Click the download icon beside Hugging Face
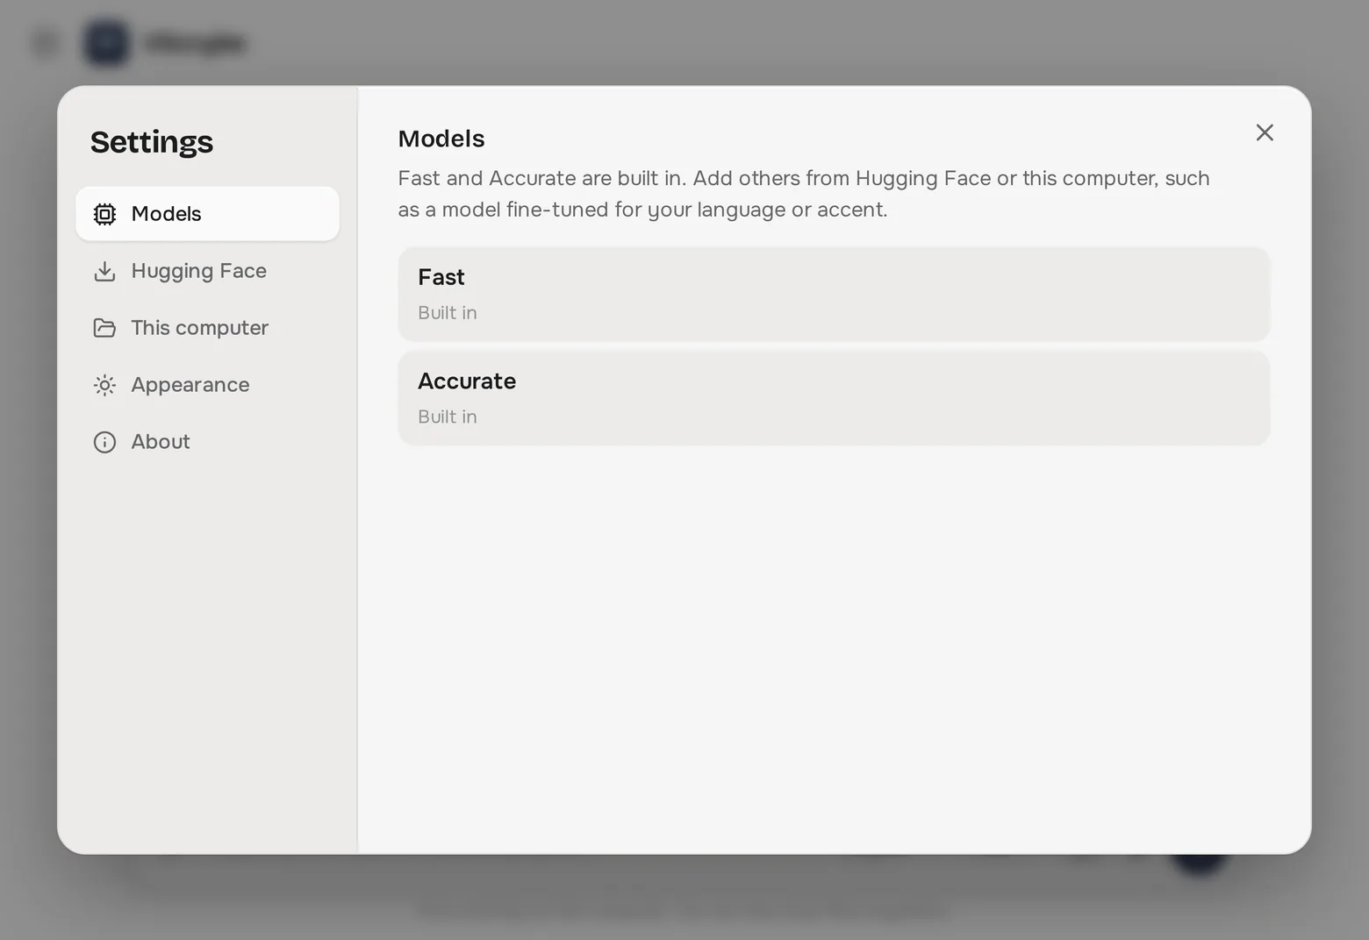Image resolution: width=1369 pixels, height=940 pixels. 104,271
